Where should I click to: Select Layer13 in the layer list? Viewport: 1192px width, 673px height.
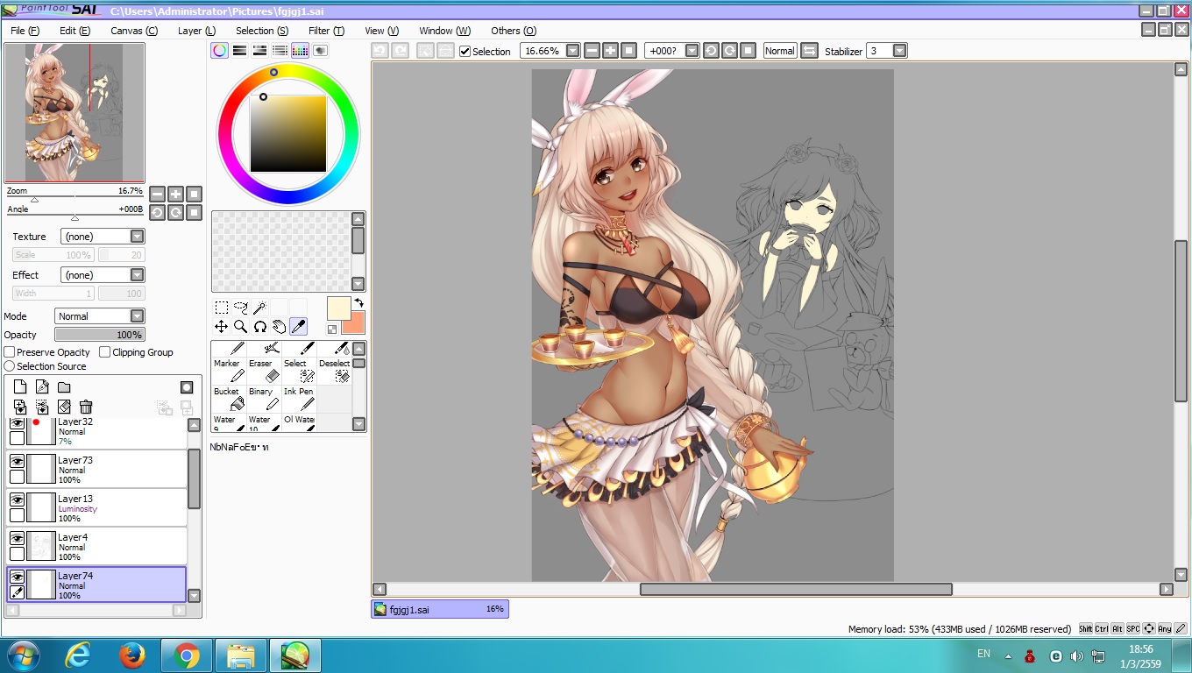coord(98,507)
